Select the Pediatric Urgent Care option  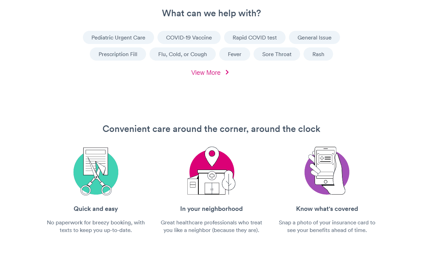click(118, 38)
